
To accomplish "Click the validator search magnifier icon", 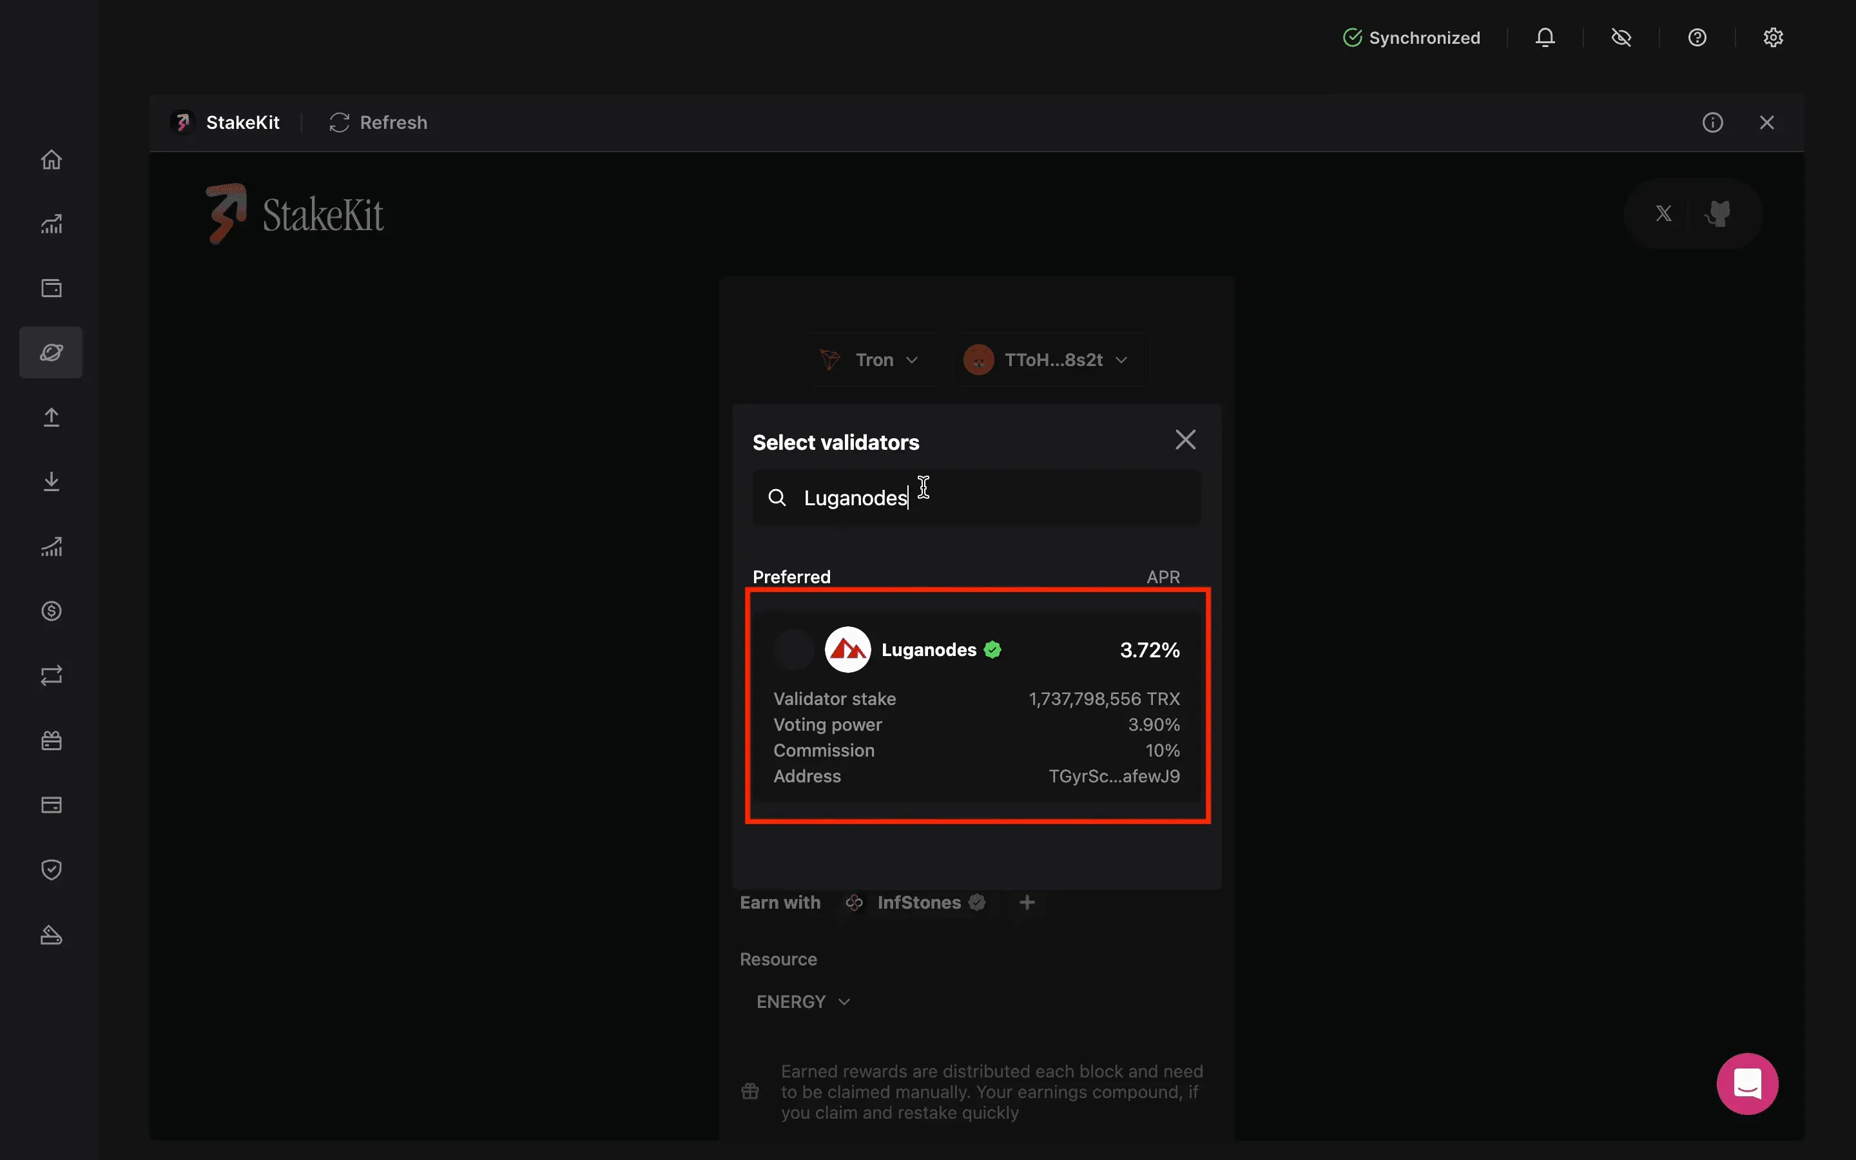I will [x=777, y=498].
